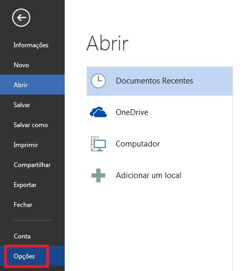
Task: Select the Abrir sidebar entry
Action: (32, 85)
